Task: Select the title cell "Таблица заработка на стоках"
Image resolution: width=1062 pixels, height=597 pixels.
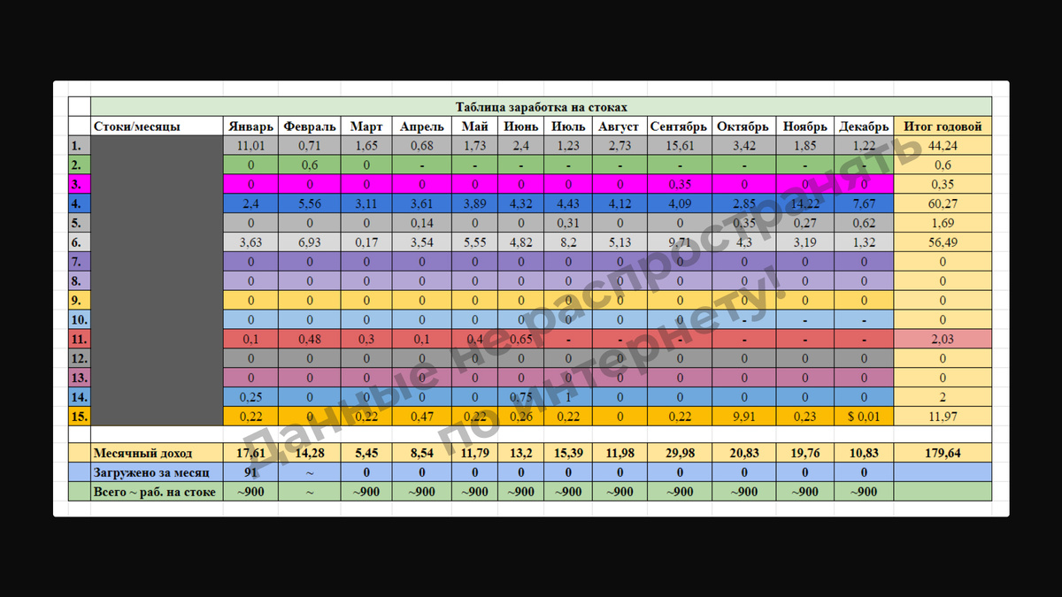Action: coord(541,107)
